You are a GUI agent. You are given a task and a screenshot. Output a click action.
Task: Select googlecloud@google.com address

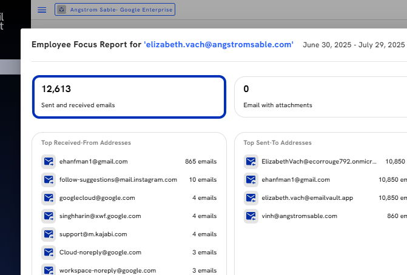[97, 198]
